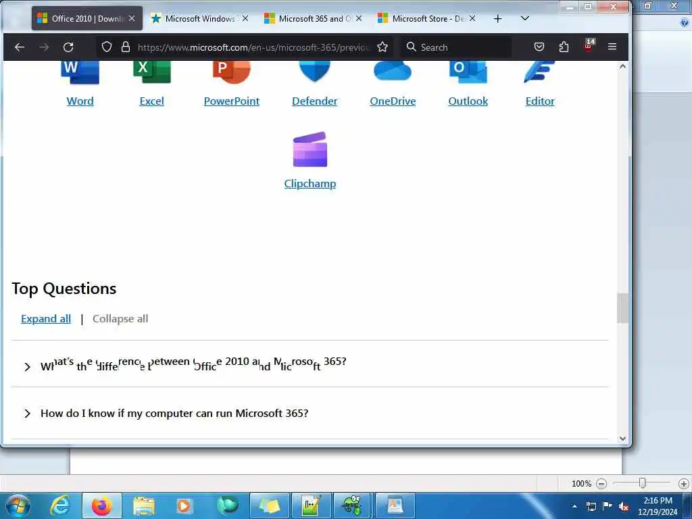Bookmark this page with the star icon

click(382, 47)
